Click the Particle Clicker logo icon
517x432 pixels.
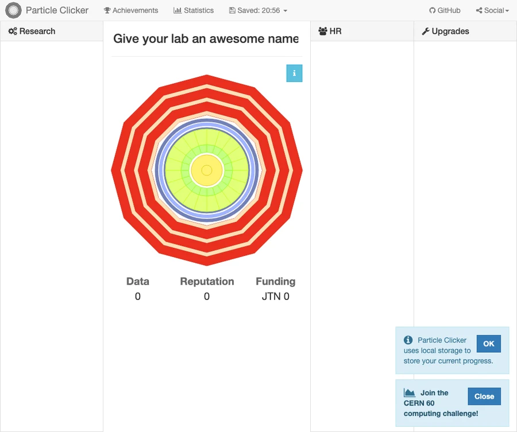click(13, 10)
